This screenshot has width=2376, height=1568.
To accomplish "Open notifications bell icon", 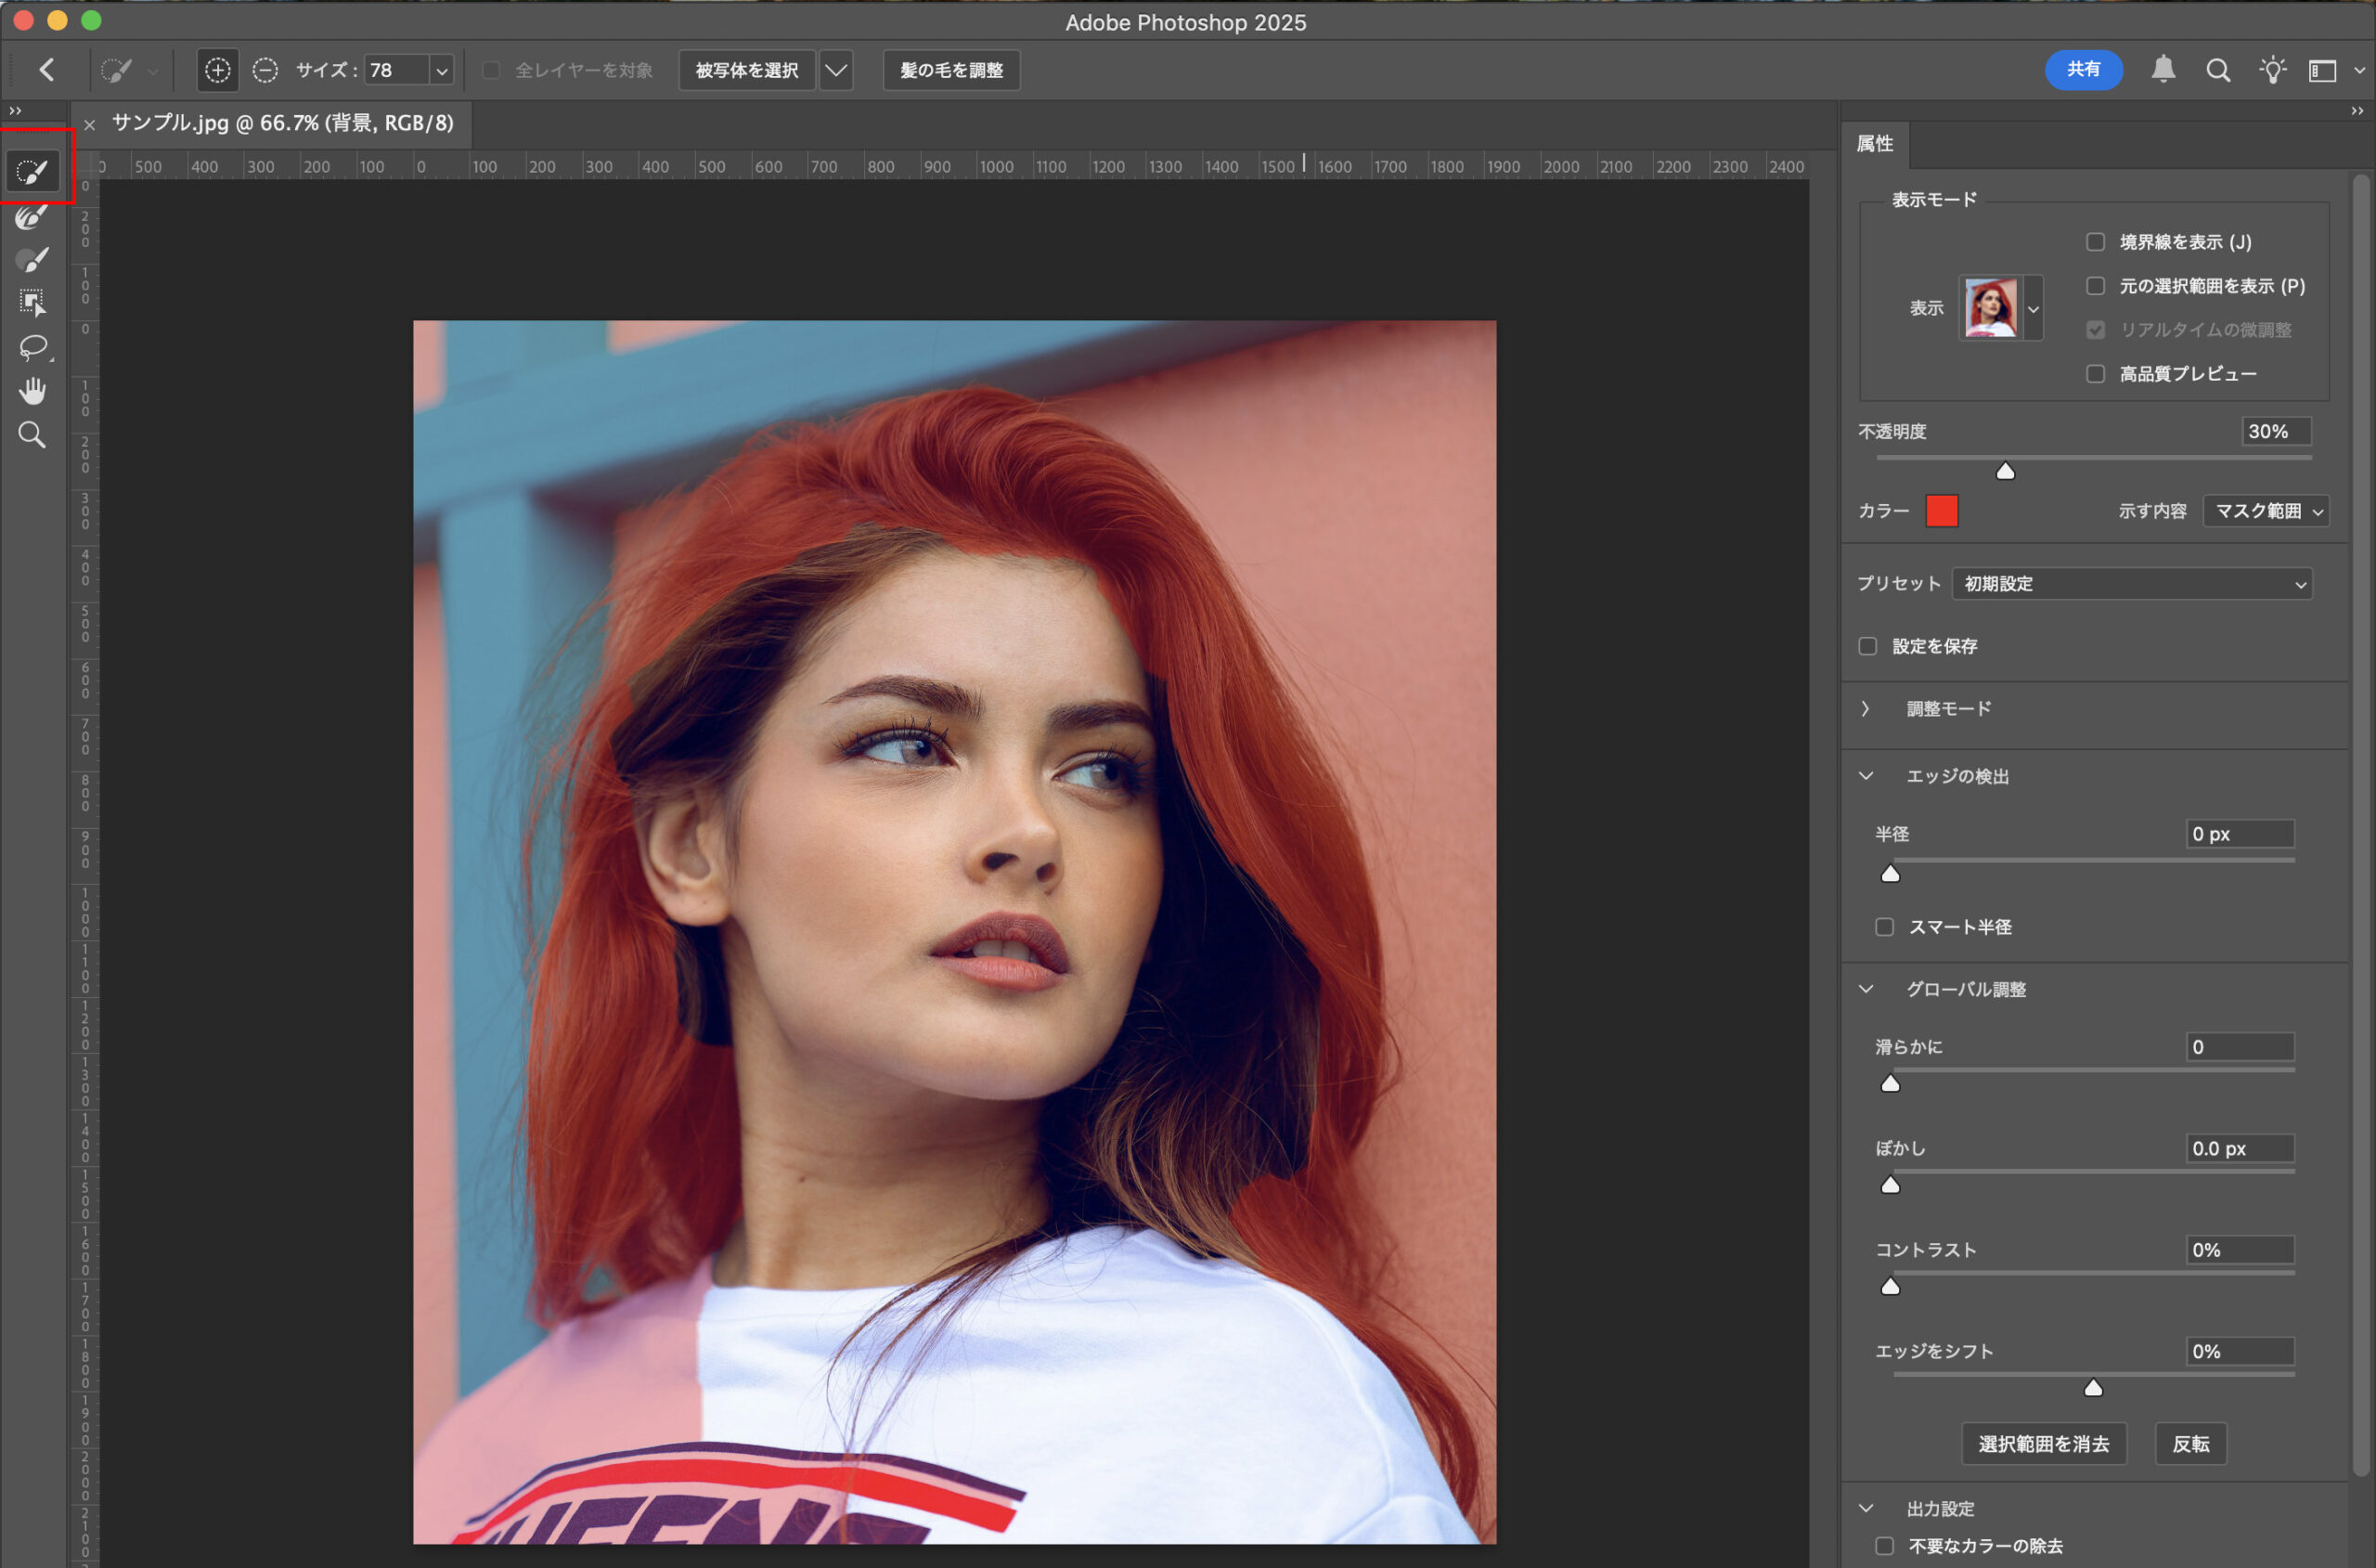I will click(2163, 69).
